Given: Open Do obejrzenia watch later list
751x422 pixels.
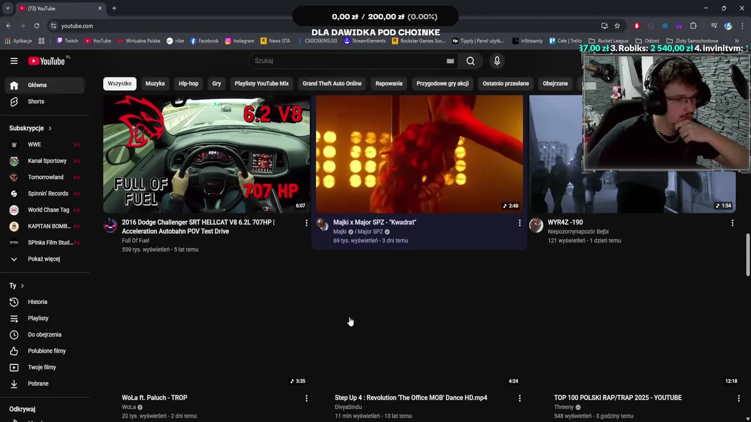Looking at the screenshot, I should (x=45, y=335).
